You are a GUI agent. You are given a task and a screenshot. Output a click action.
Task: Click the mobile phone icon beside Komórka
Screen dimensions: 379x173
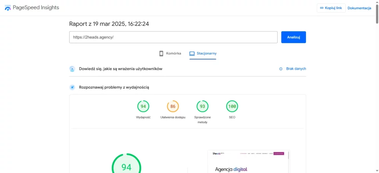click(161, 53)
